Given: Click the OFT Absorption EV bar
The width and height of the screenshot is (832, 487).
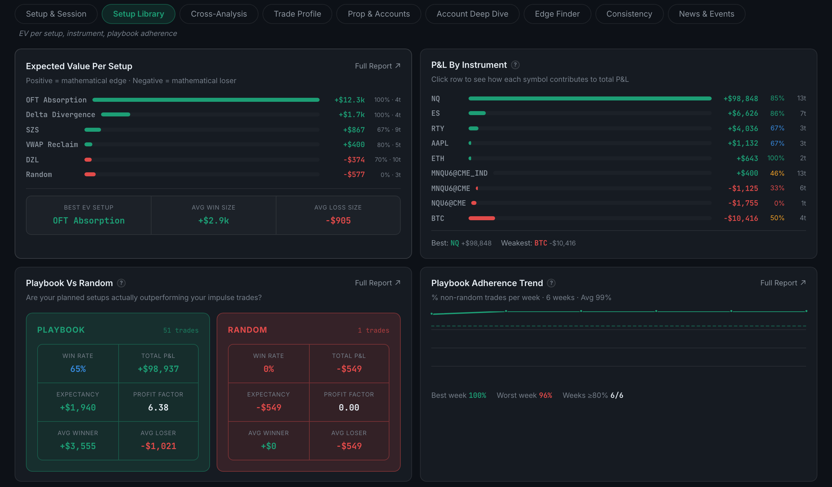Looking at the screenshot, I should coord(206,100).
